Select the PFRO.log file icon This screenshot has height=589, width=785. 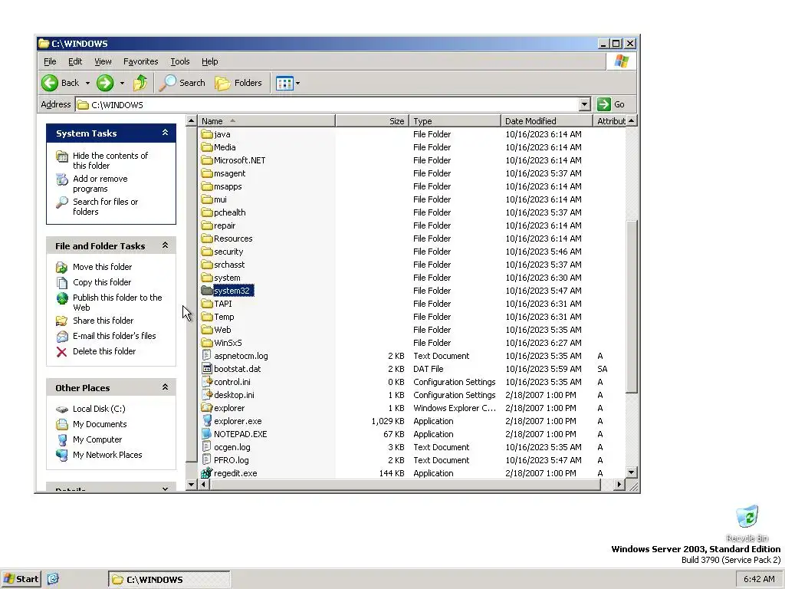pos(207,460)
